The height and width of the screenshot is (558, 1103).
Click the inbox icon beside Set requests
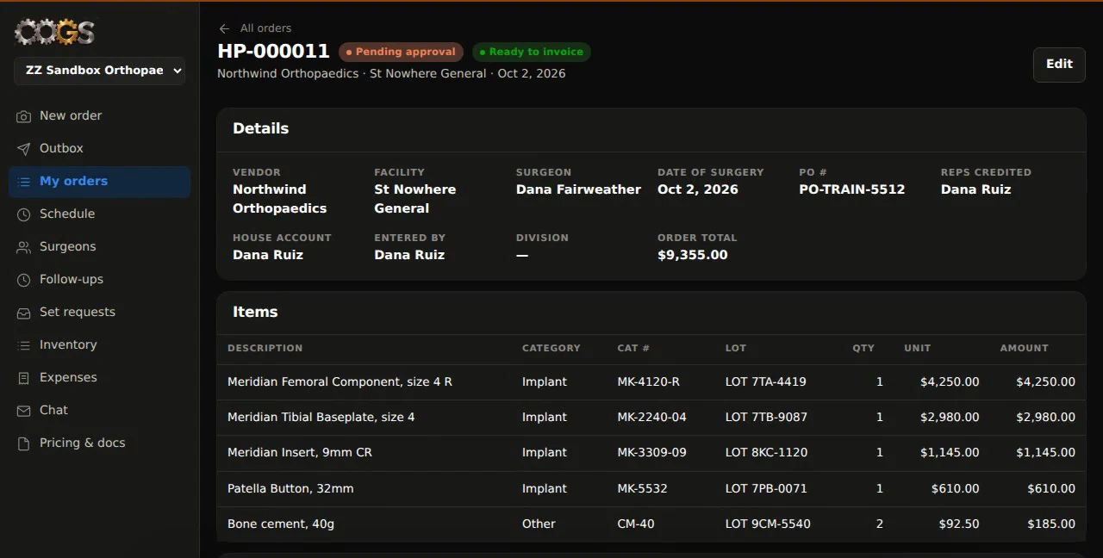pyautogui.click(x=23, y=313)
